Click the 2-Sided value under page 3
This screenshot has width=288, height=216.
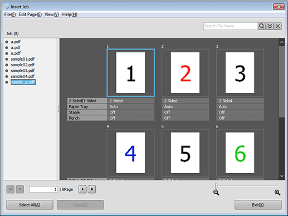coord(240,101)
